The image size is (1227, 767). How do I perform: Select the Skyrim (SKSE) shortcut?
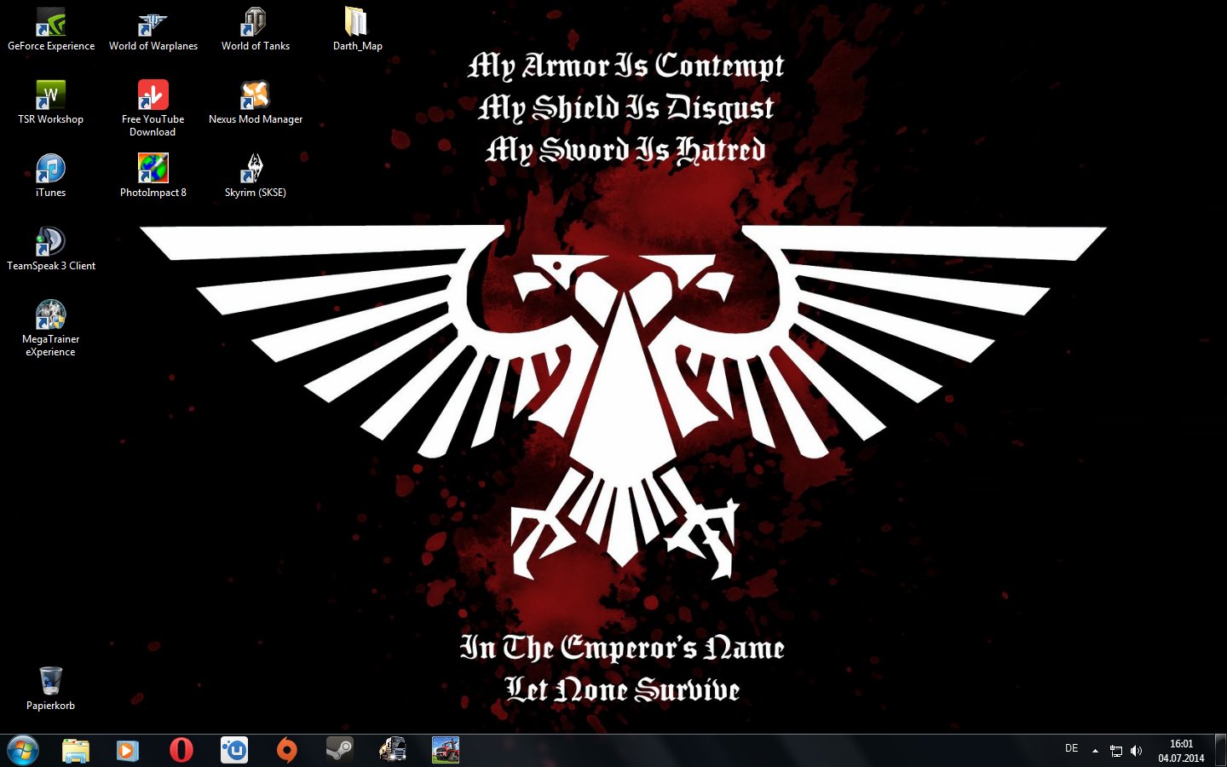click(x=255, y=169)
